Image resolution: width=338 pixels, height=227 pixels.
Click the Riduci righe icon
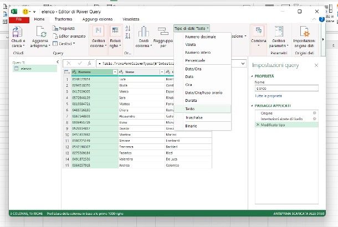click(115, 31)
